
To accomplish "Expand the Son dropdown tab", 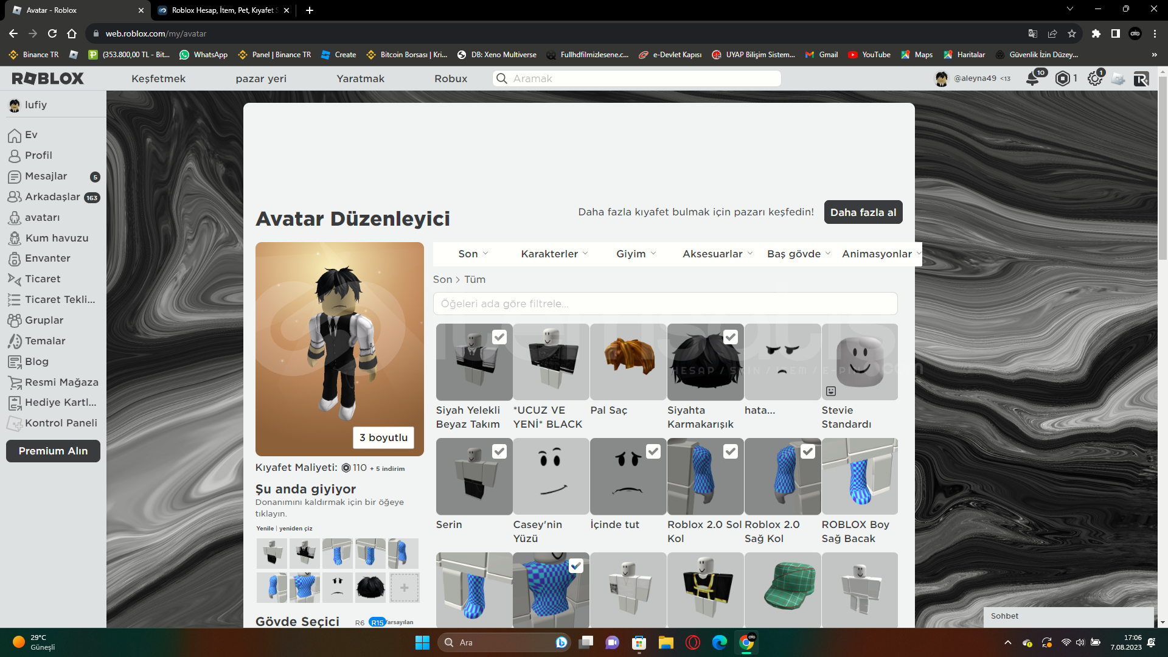I will tap(473, 254).
